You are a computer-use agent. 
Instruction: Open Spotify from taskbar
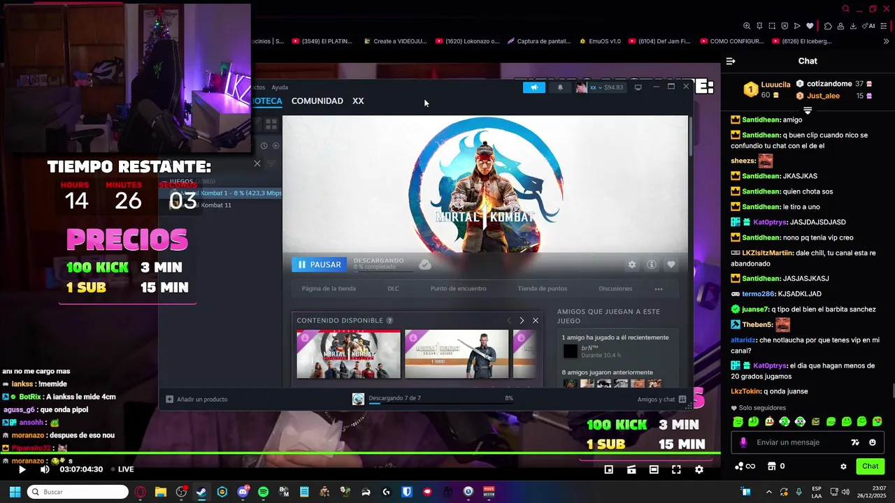point(263,492)
